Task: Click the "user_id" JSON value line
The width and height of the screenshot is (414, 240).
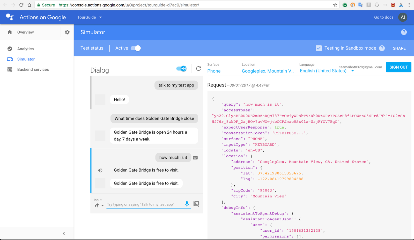Action: [292, 230]
